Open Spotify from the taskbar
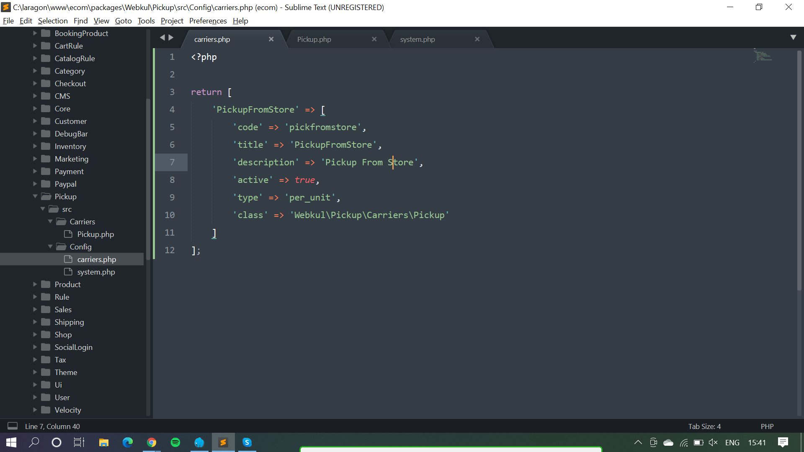Screen dimensions: 804x452 [175, 442]
